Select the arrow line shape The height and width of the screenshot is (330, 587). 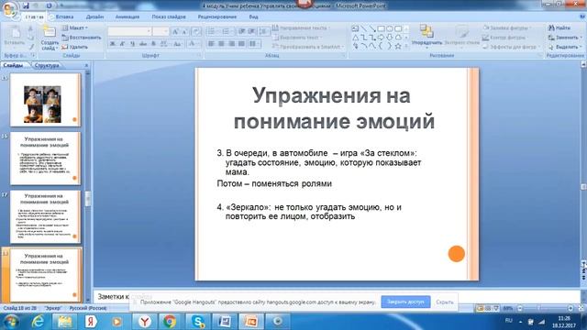(372, 28)
